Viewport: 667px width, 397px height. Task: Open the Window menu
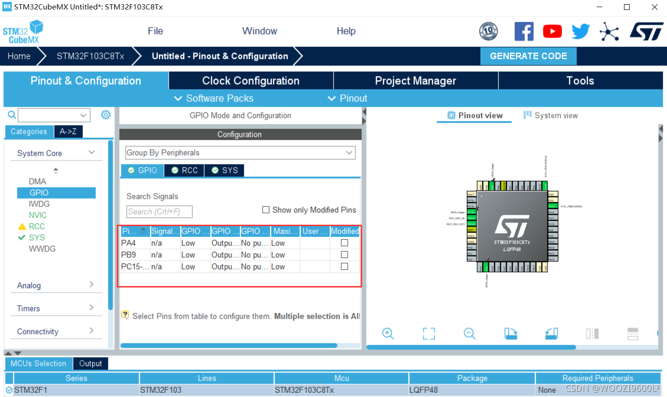(x=260, y=31)
